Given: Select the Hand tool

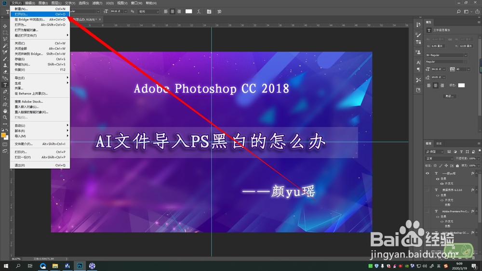Looking at the screenshot, I should (x=5, y=111).
